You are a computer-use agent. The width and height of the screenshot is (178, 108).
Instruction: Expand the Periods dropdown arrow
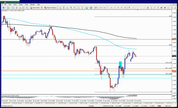click(93, 8)
